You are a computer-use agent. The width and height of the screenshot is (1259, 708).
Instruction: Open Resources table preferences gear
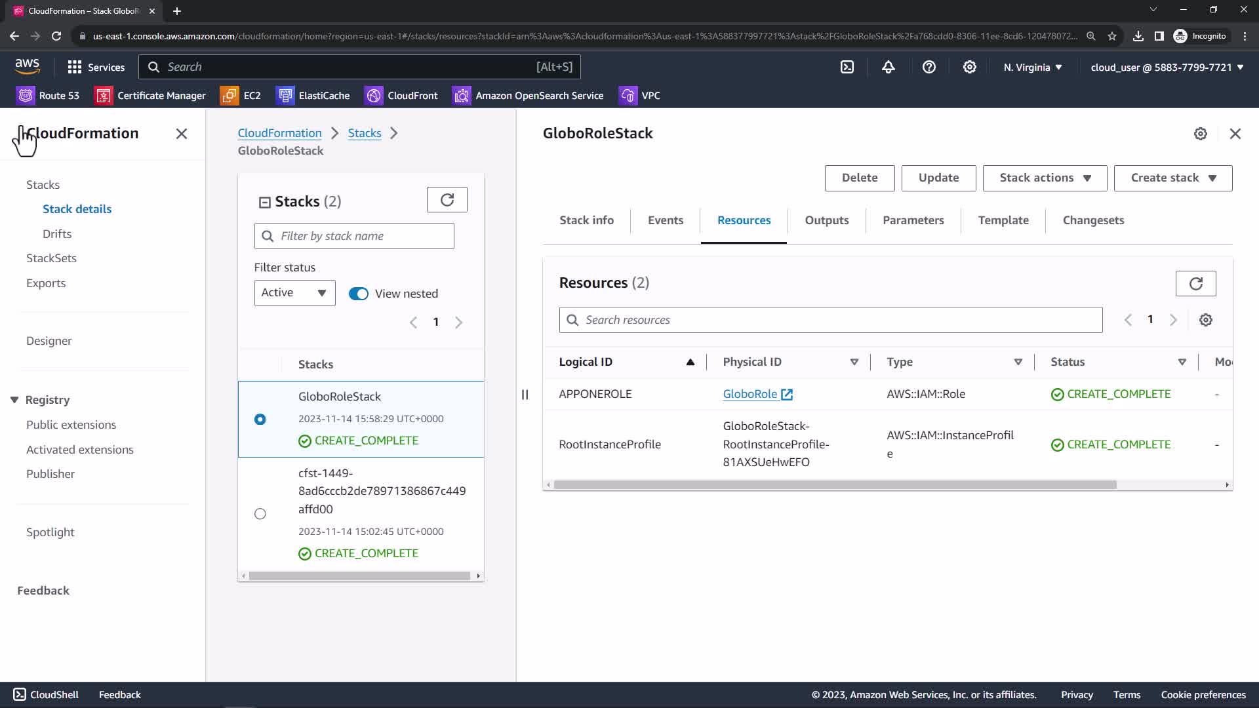tap(1205, 320)
